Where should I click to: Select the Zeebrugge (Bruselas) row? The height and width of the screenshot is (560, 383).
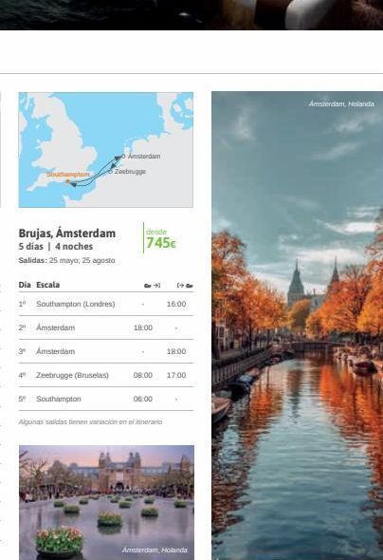pyautogui.click(x=106, y=375)
